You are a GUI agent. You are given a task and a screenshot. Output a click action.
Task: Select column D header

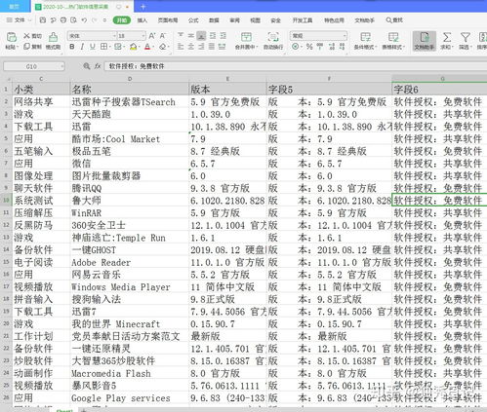pyautogui.click(x=130, y=79)
